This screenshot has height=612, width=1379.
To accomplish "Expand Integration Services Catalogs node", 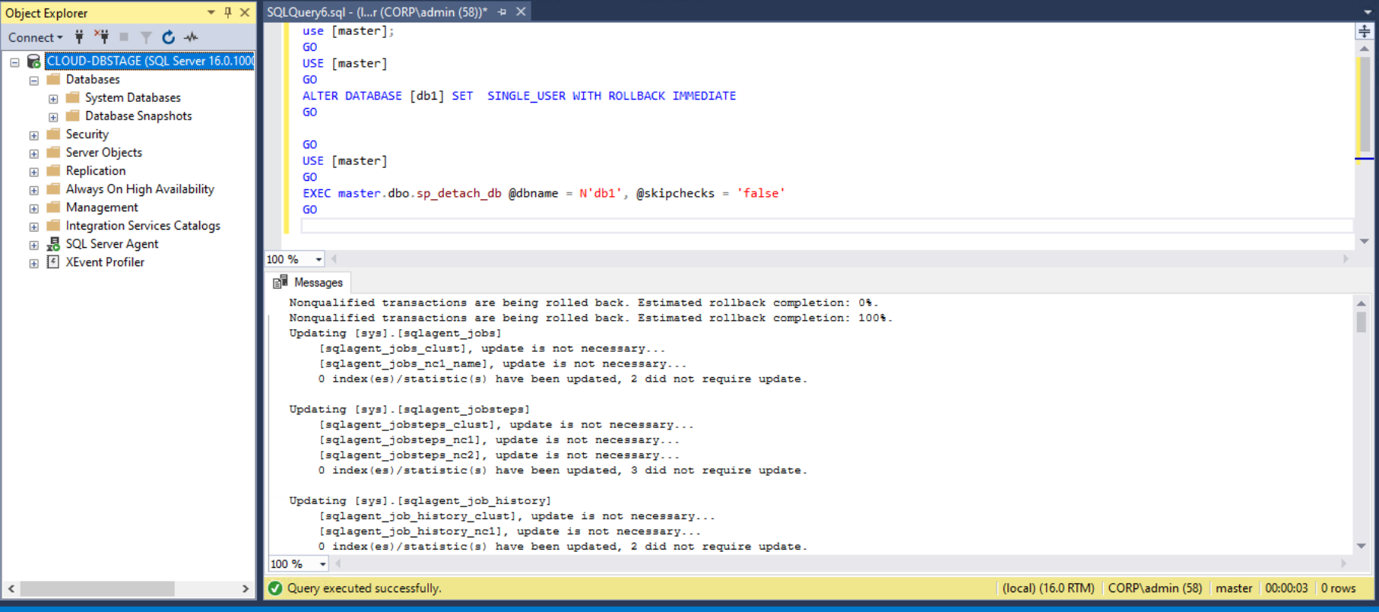I will coord(33,226).
